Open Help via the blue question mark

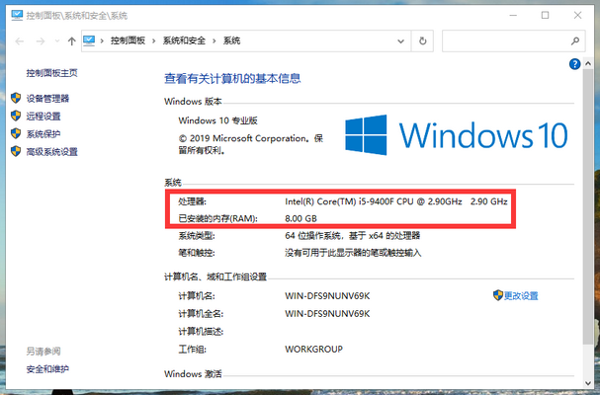click(x=575, y=63)
